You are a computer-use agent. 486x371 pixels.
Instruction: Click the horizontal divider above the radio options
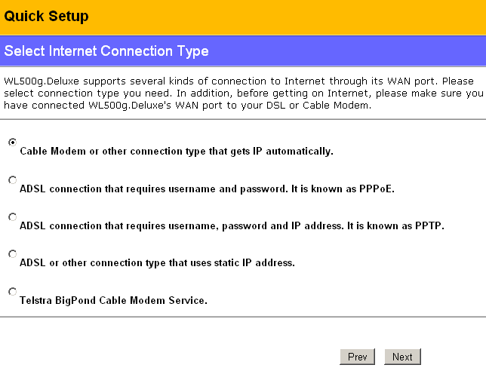pyautogui.click(x=243, y=119)
